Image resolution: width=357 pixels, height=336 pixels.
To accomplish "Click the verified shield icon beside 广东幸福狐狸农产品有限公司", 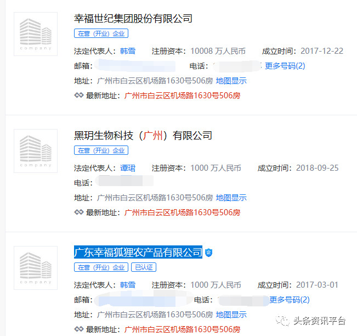I will click(x=208, y=253).
